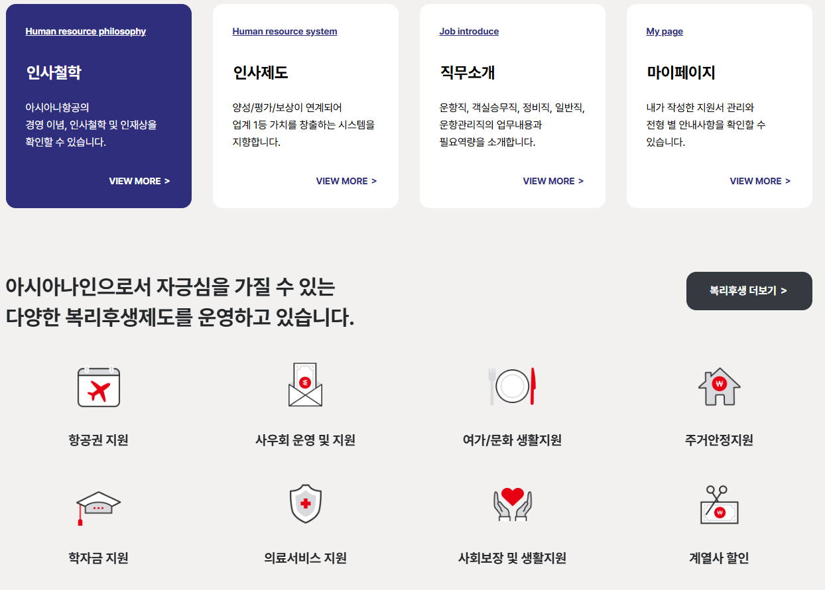Viewport: 825px width, 590px height.
Task: Click the hands holding heart icon
Action: (513, 504)
